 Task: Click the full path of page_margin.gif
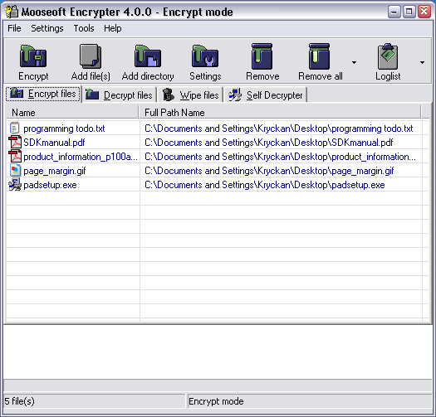coord(269,171)
